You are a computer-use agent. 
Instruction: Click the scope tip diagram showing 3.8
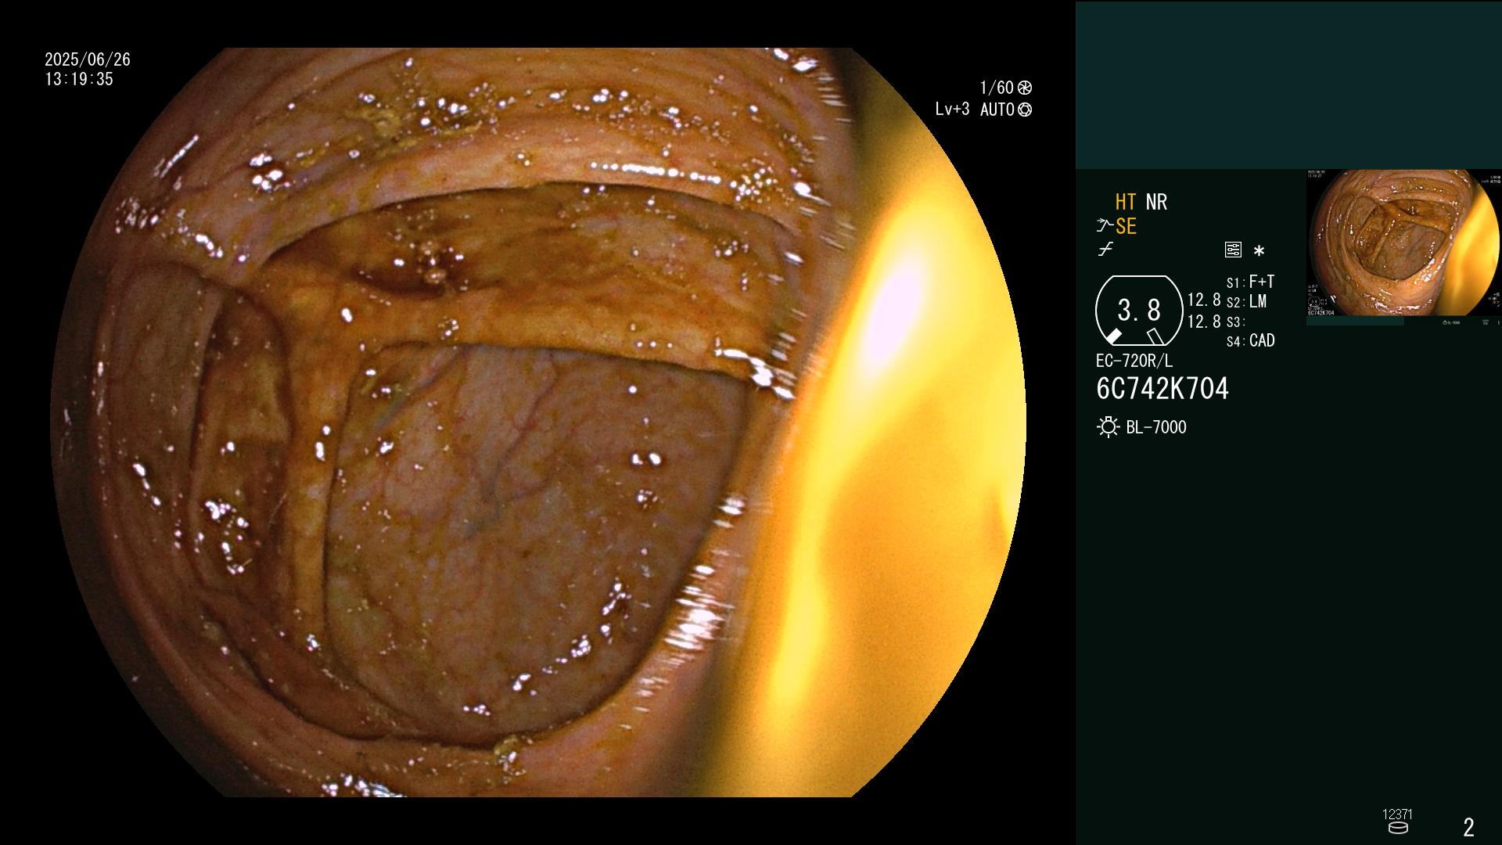[x=1139, y=311]
